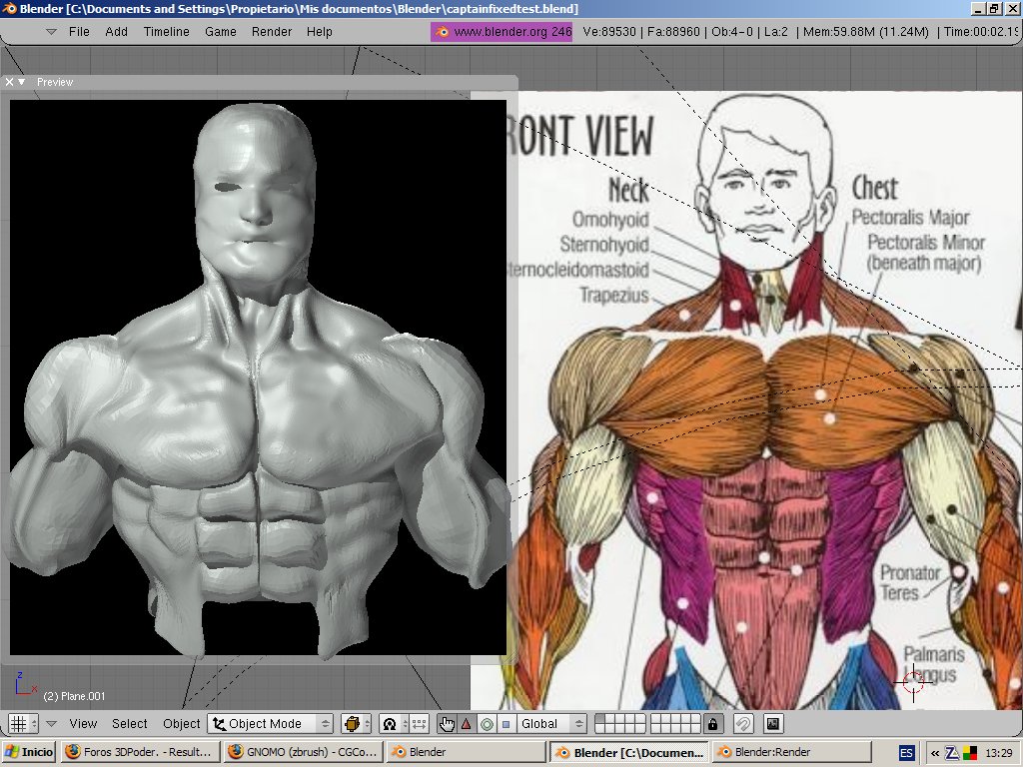The height and width of the screenshot is (767, 1023).
Task: Switch to GNOMO (zbrush) - CGCo... taskbar window
Action: click(303, 752)
